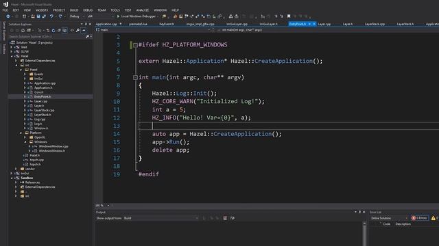Click the Search Solution Explorer field

(47, 36)
